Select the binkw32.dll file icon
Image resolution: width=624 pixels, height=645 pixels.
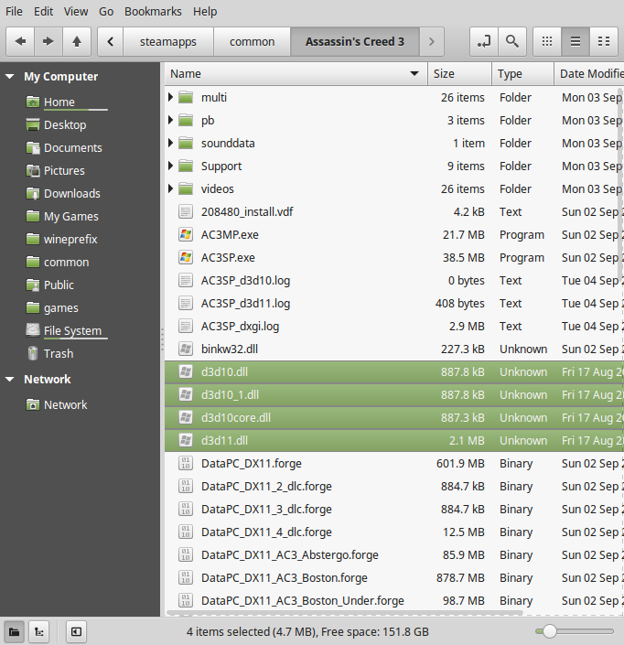click(x=186, y=349)
